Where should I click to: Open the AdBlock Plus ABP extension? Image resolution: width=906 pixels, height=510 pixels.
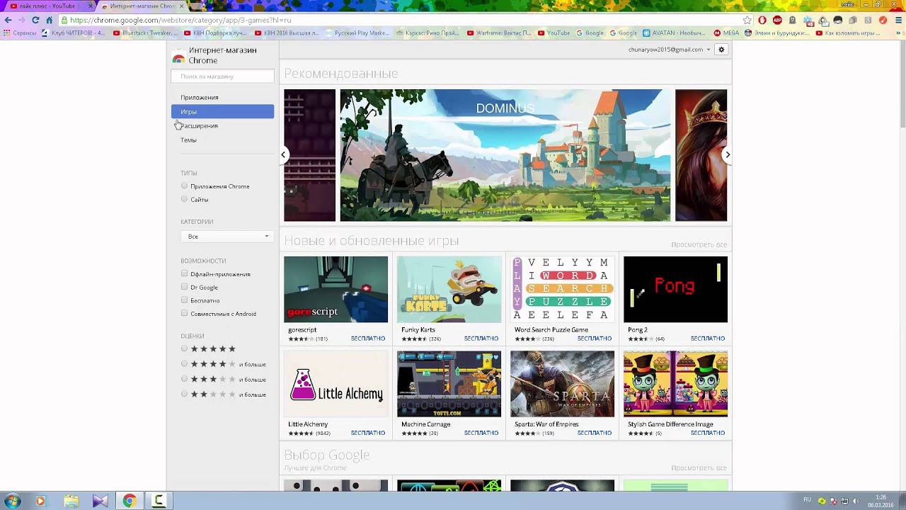point(777,20)
